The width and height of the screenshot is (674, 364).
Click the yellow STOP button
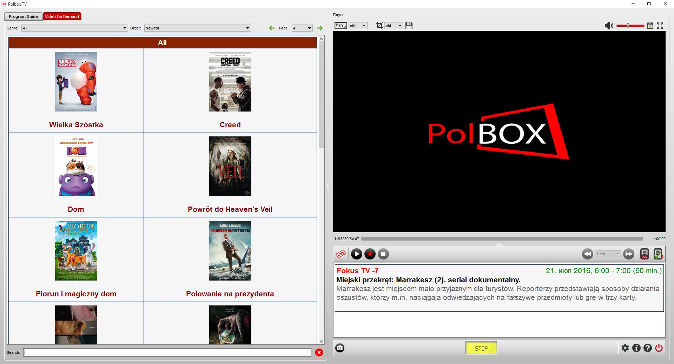tap(481, 348)
